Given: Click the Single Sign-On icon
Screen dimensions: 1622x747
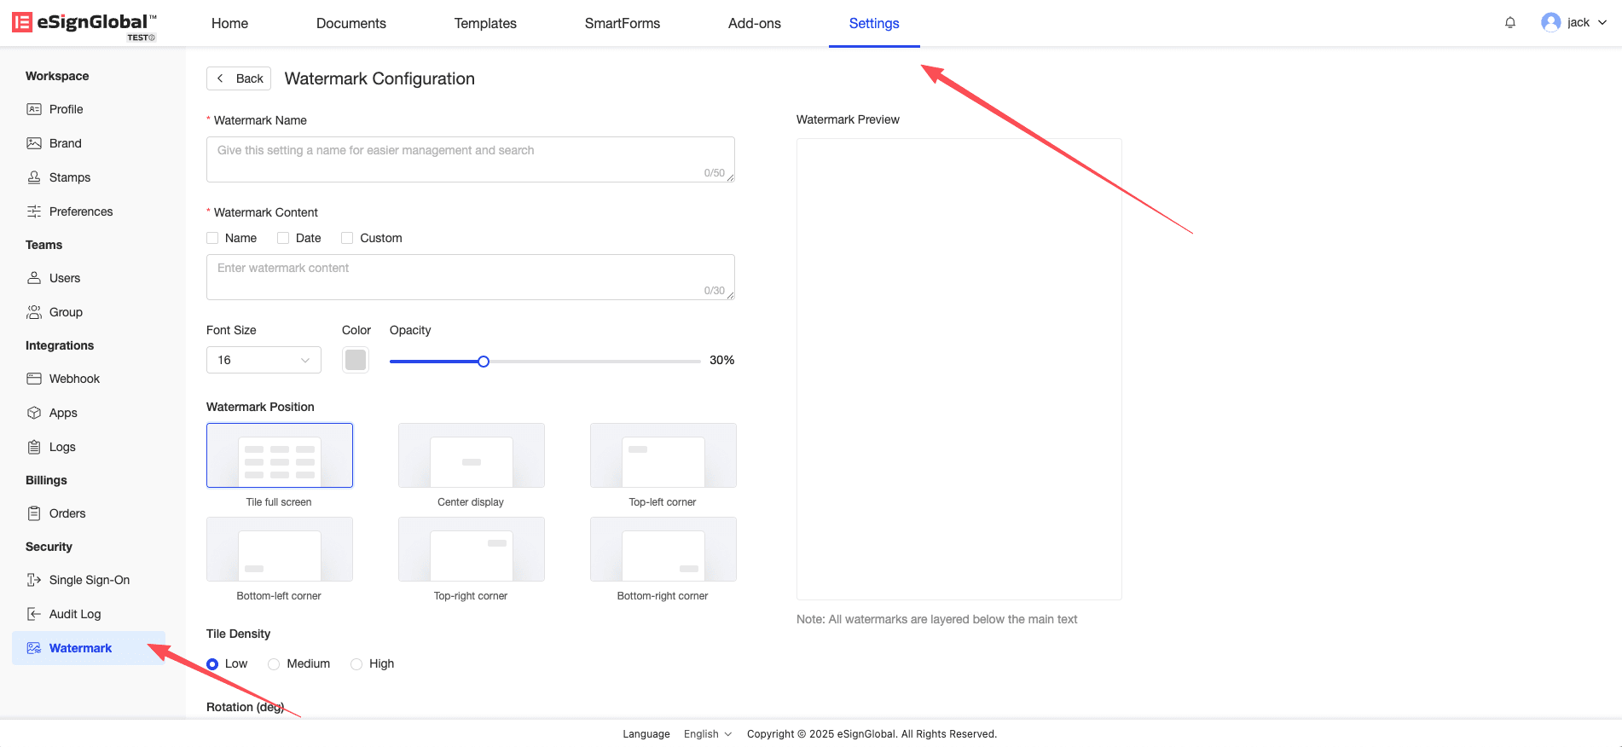Looking at the screenshot, I should pyautogui.click(x=34, y=580).
